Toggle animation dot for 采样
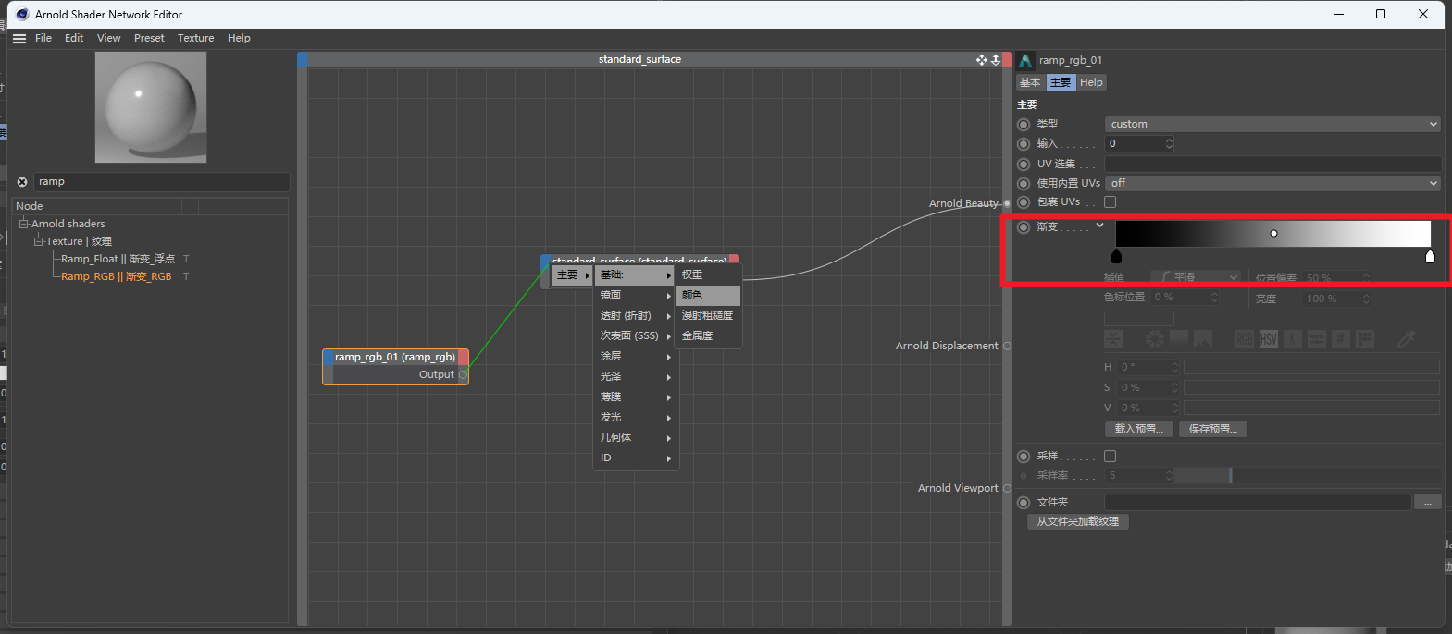 pos(1024,456)
